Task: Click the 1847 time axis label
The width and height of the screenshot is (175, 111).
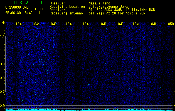Action: point(120,24)
